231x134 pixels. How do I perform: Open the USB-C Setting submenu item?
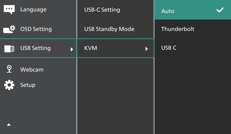coord(102,10)
